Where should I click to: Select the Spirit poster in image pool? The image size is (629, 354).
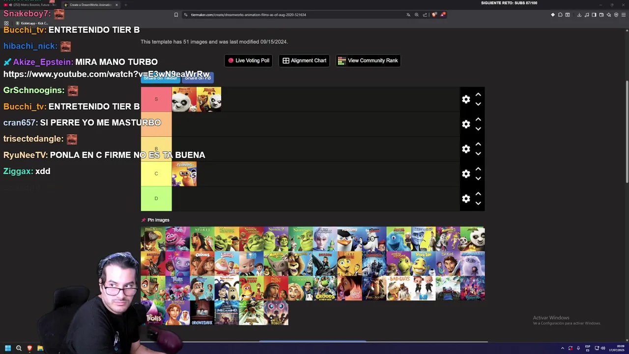point(202,239)
